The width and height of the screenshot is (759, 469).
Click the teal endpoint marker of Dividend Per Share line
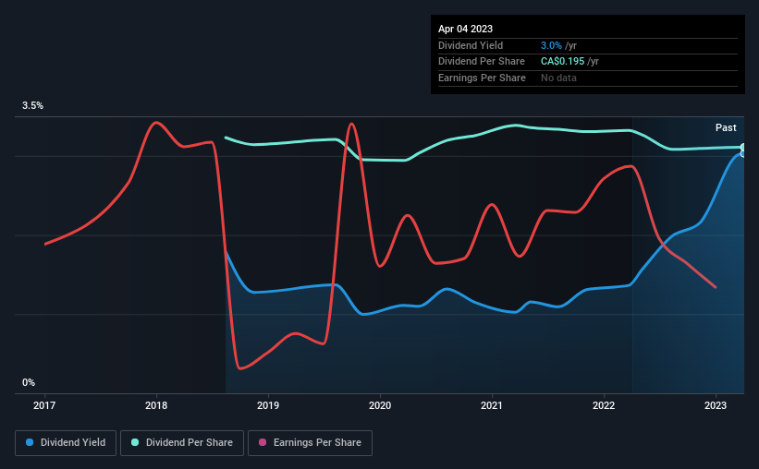[743, 147]
